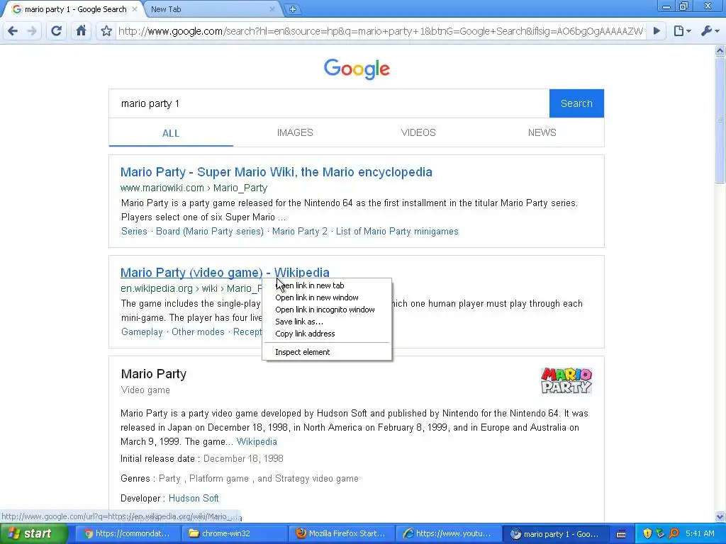
Task: Click the 5:41 AM tray clock
Action: [x=700, y=534]
